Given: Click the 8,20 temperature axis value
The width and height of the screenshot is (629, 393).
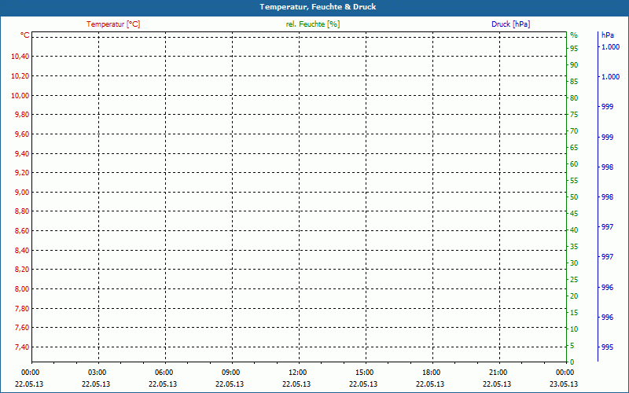Looking at the screenshot, I should (x=22, y=270).
